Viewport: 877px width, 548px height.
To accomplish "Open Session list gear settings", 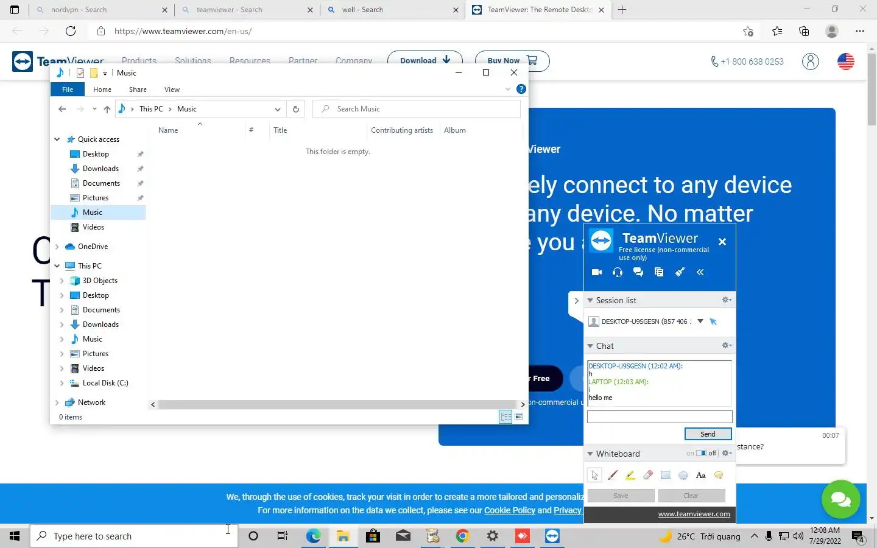I will pyautogui.click(x=727, y=300).
